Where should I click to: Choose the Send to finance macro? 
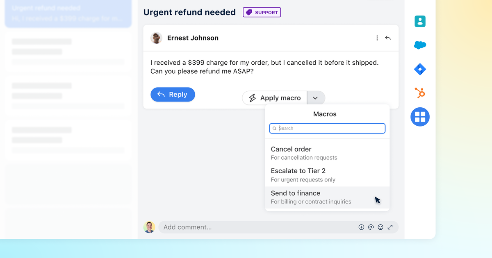click(311, 197)
